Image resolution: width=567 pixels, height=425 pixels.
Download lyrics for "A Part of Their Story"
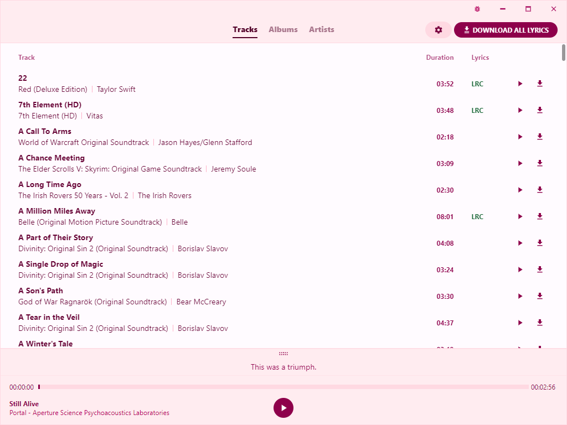(x=540, y=243)
